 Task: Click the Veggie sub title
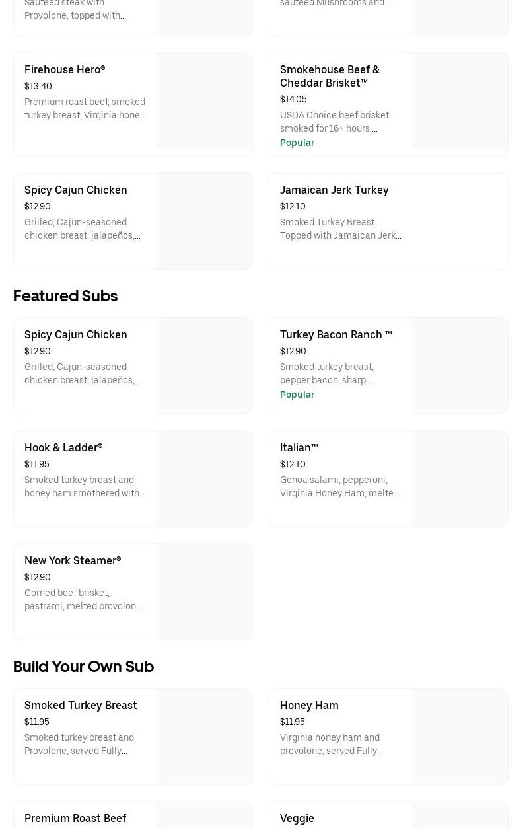(297, 818)
